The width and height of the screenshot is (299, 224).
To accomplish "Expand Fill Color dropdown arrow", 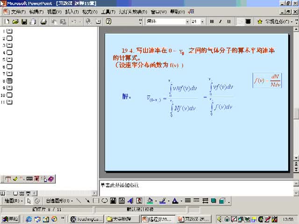I will point(156,201).
